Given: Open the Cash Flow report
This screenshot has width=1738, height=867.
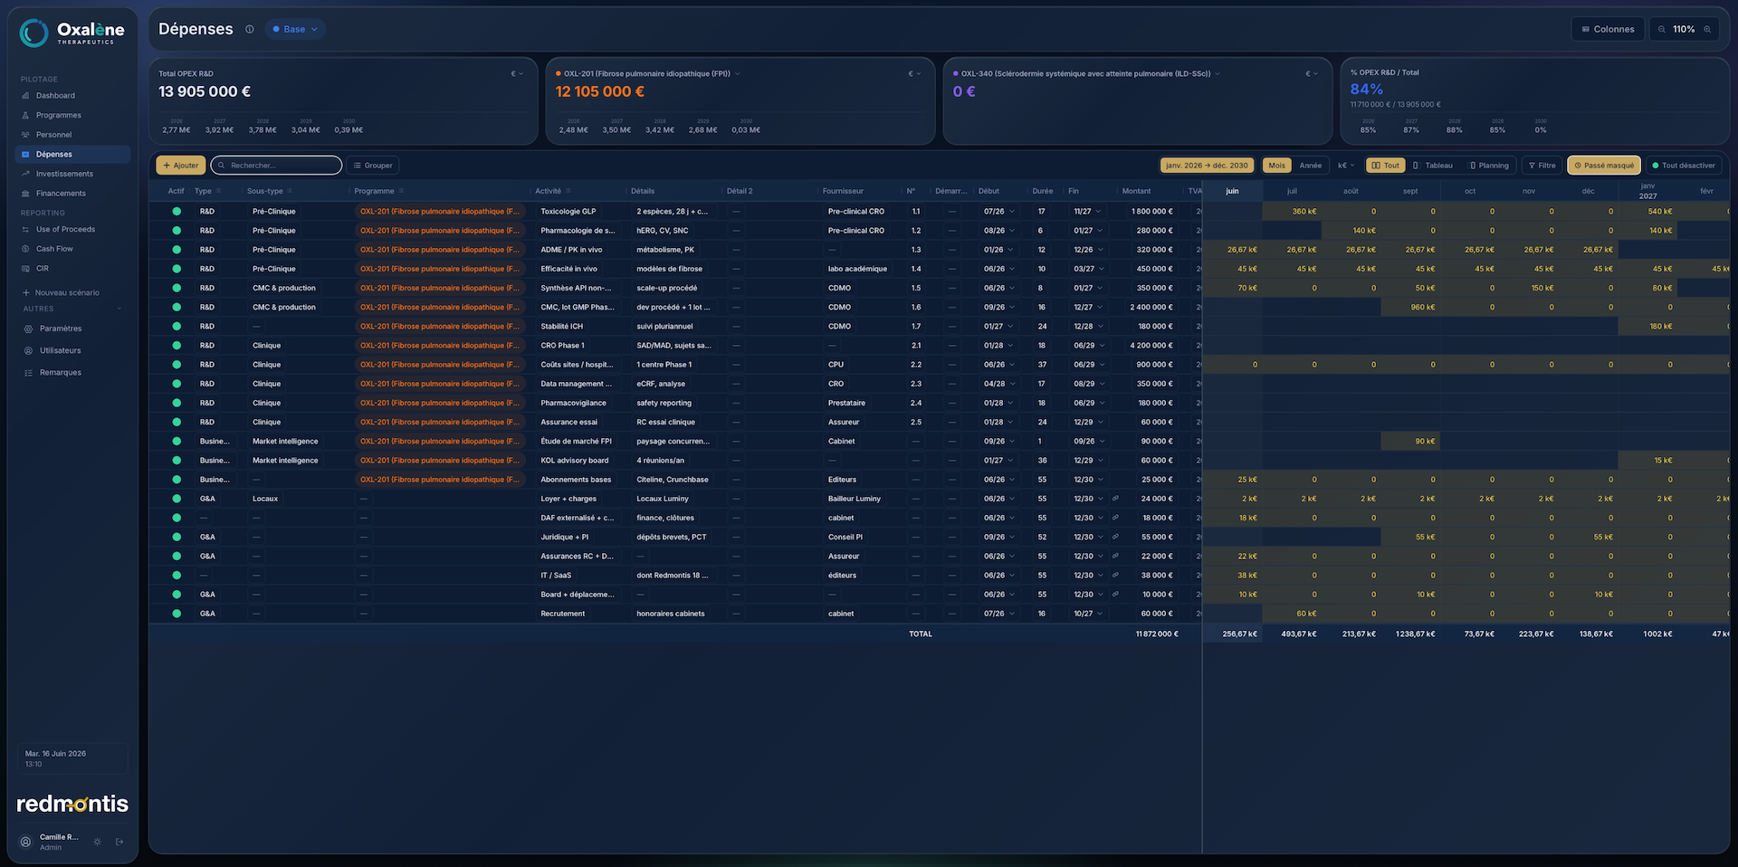Looking at the screenshot, I should pyautogui.click(x=54, y=249).
